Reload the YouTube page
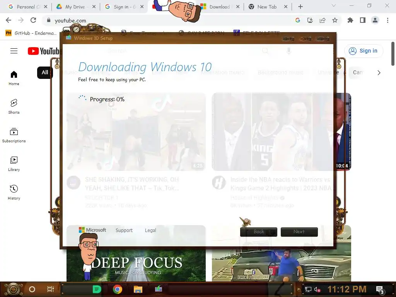396x297 pixels. pyautogui.click(x=33, y=20)
